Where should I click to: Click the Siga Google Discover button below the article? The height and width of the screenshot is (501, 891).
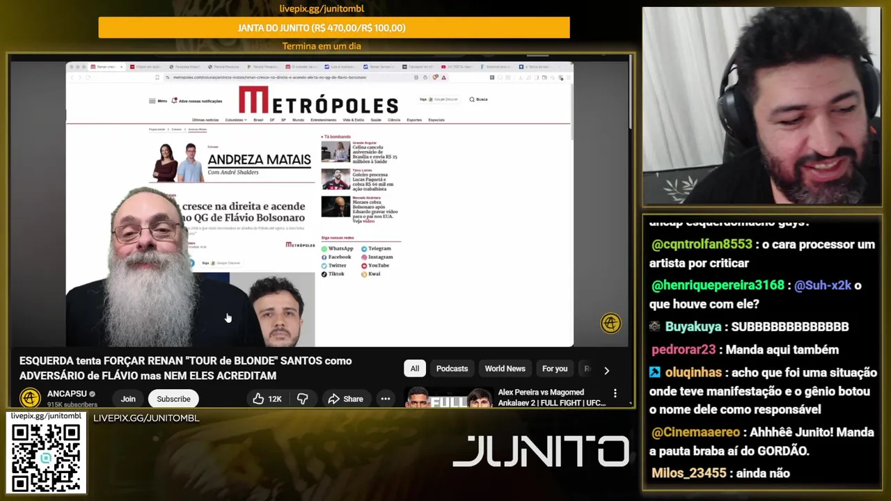click(x=221, y=263)
